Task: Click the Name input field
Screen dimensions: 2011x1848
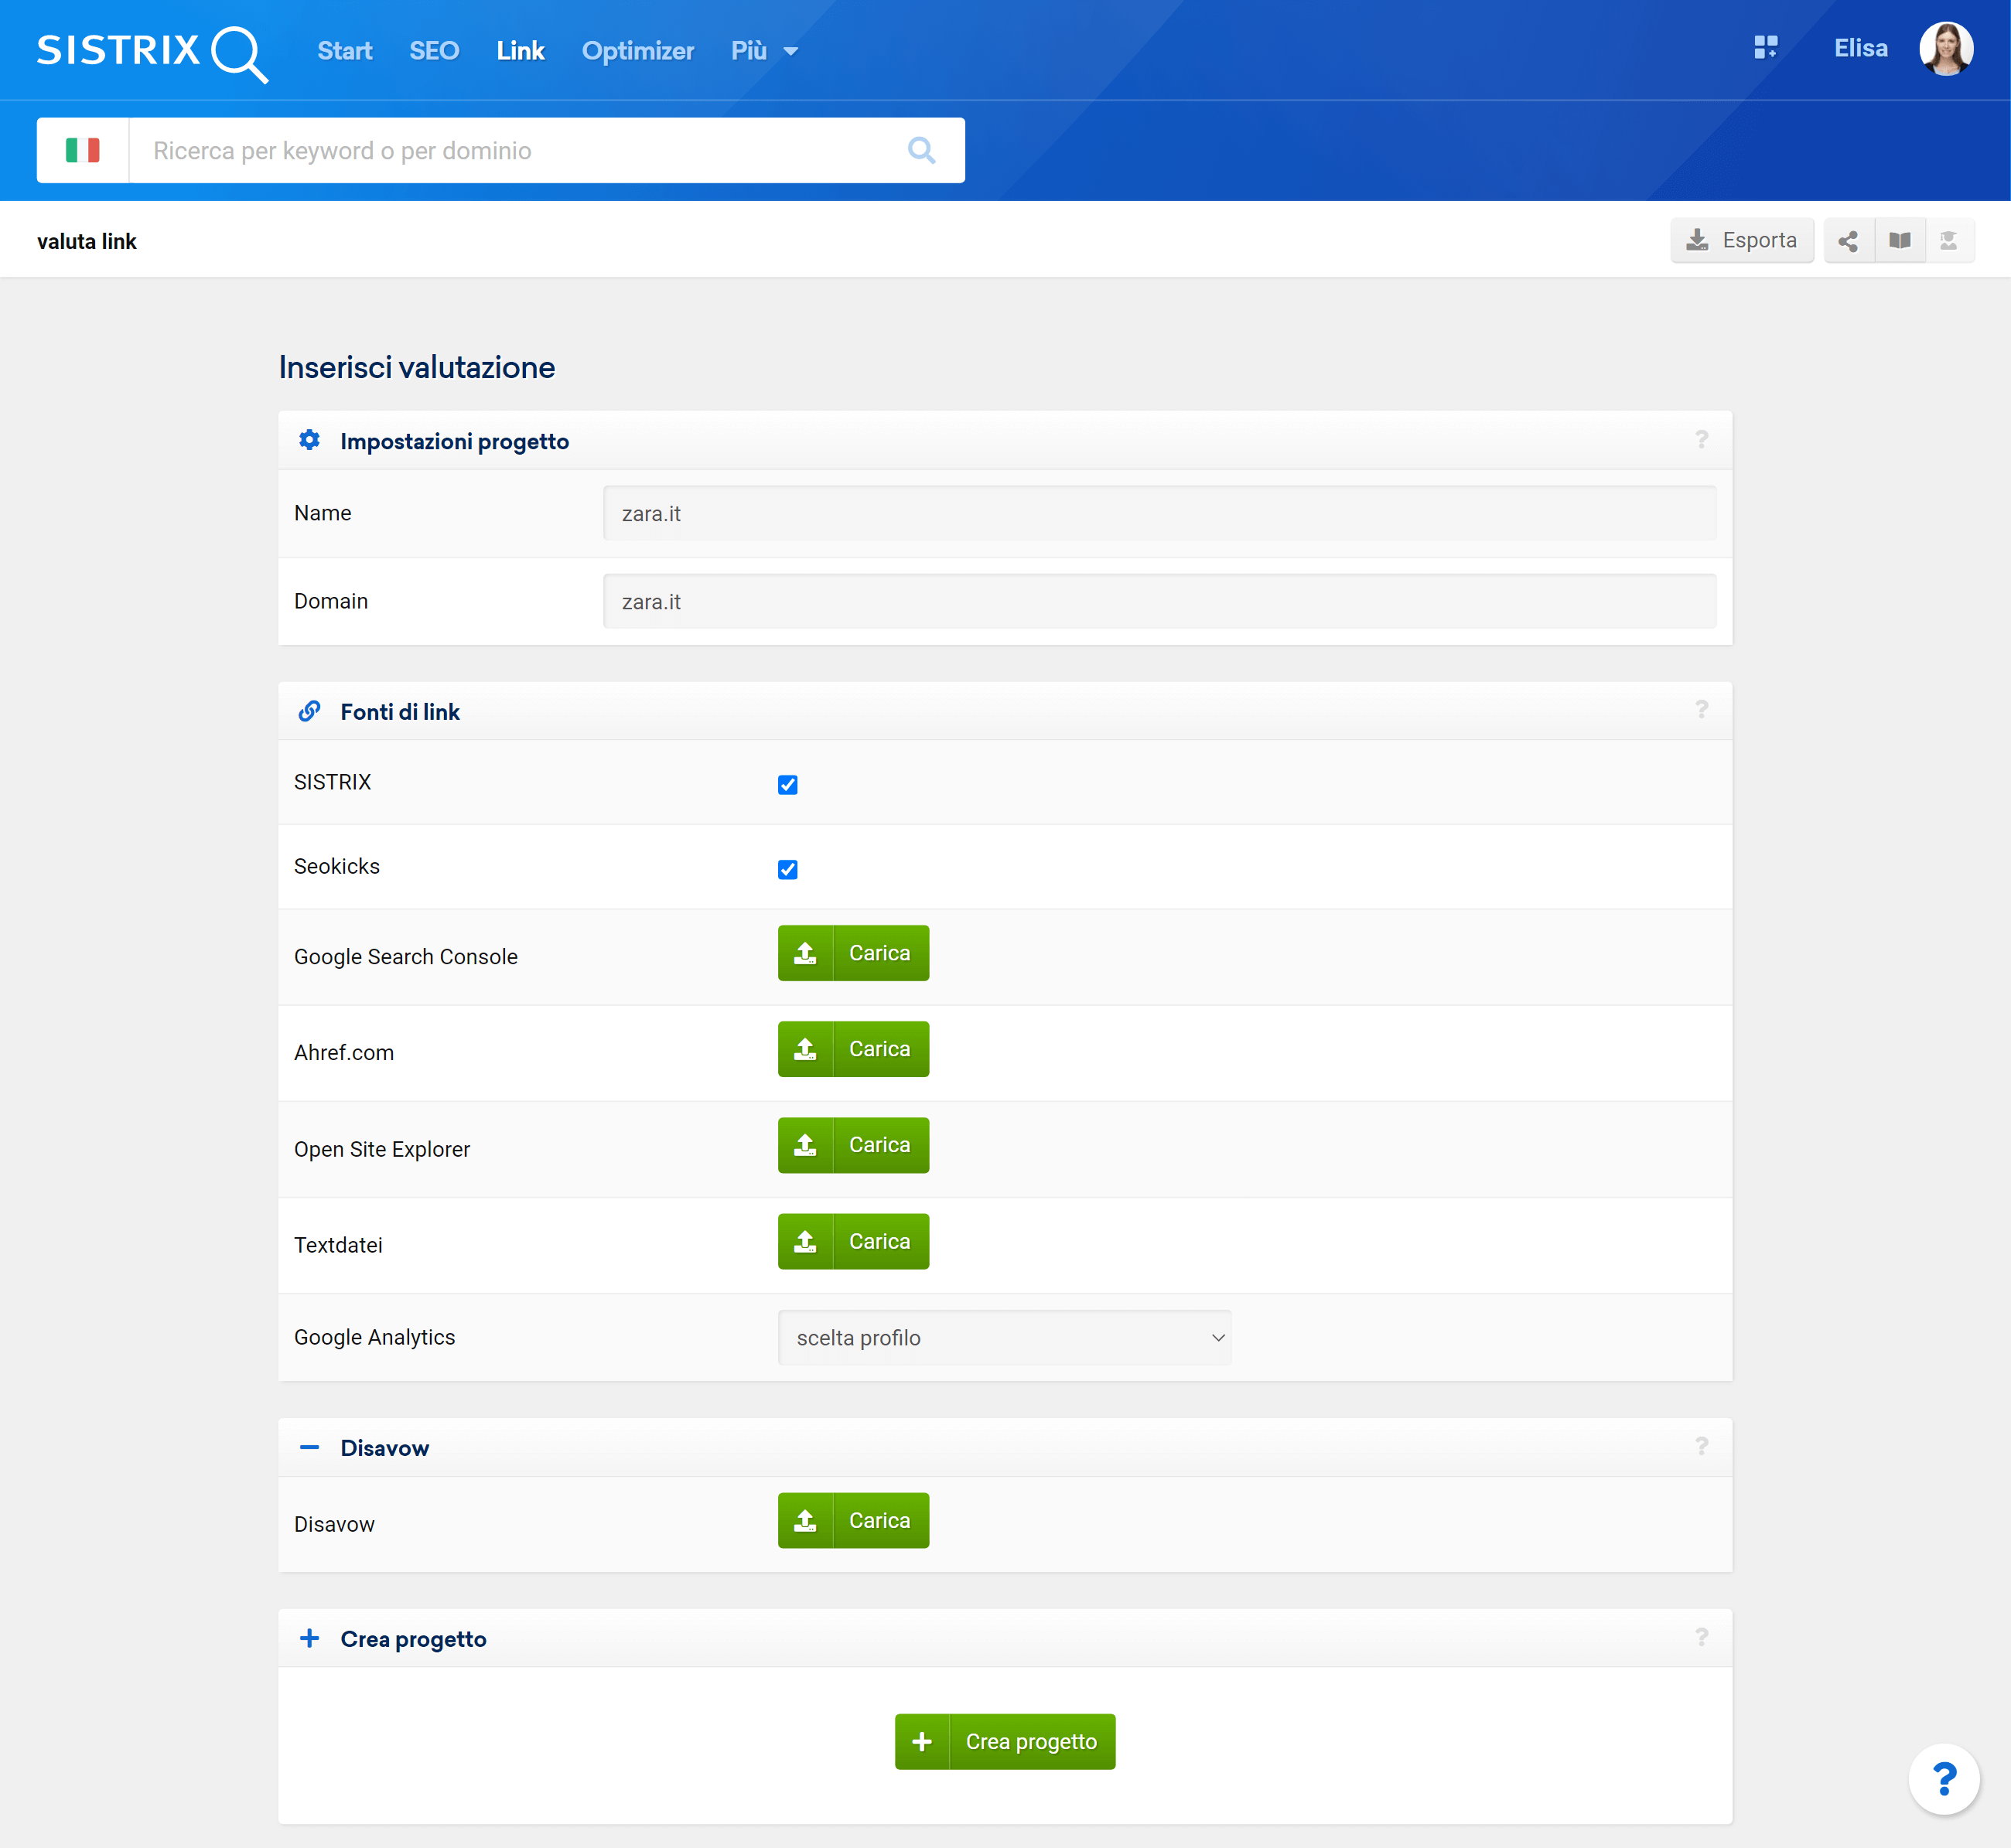Action: [x=1159, y=513]
